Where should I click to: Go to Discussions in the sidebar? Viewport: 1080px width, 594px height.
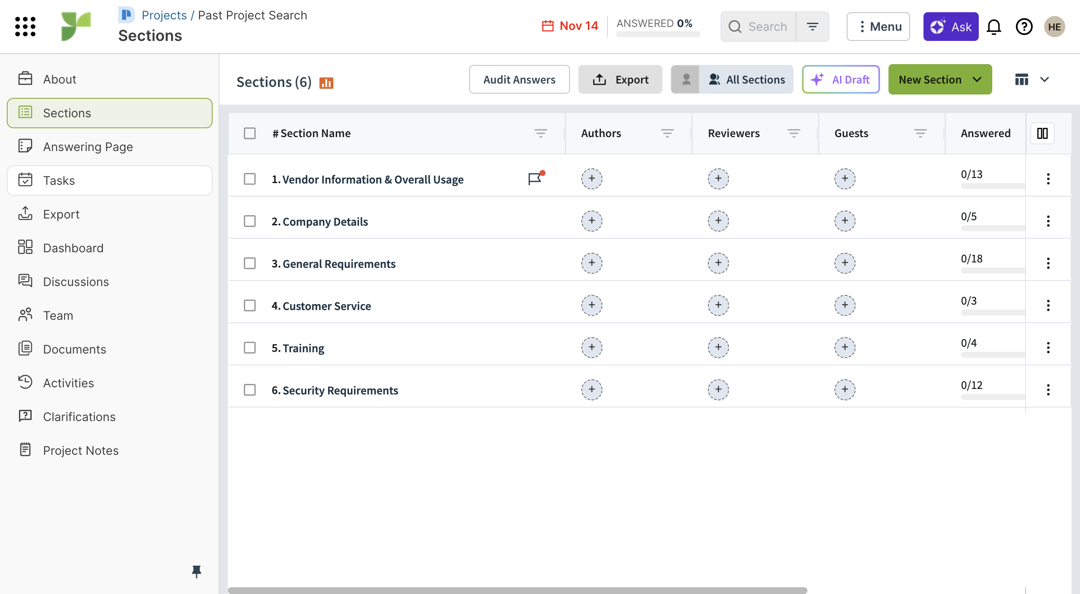(76, 282)
